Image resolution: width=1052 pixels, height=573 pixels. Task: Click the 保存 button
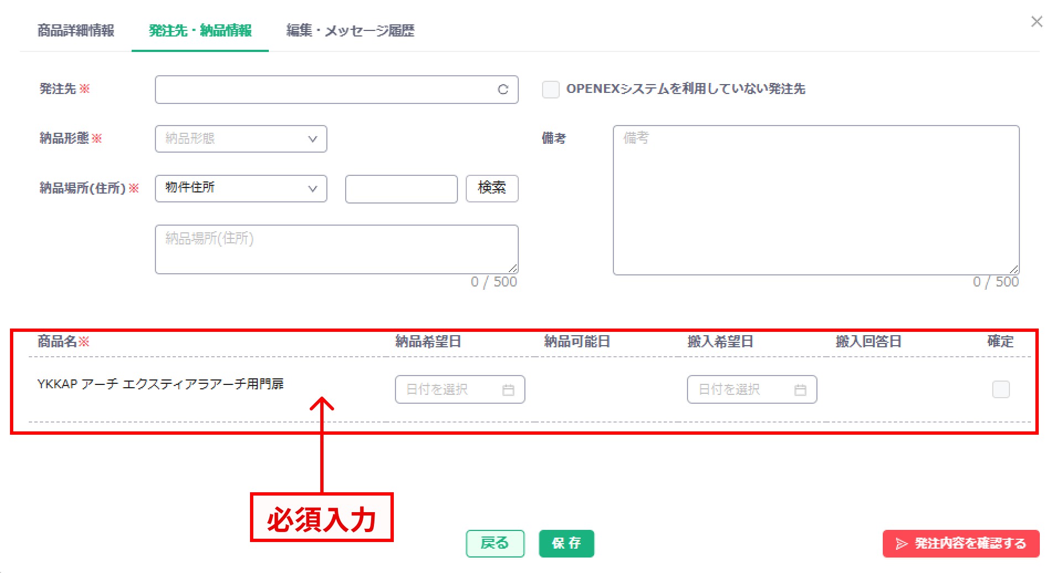point(566,543)
